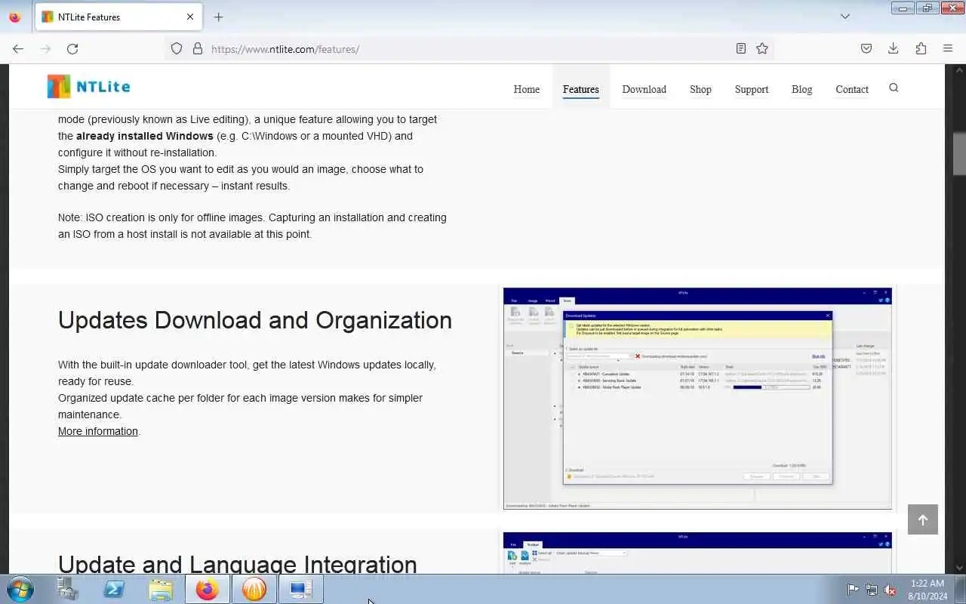Open Firefox View pinned icon
The image size is (966, 604).
pos(14,17)
